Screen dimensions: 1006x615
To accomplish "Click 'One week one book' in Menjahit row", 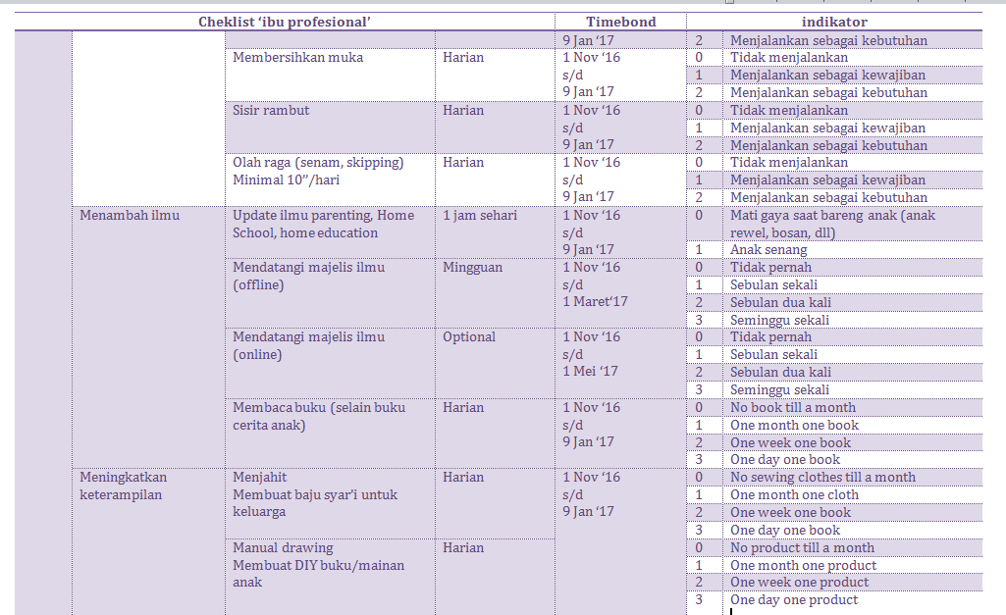I will (790, 513).
